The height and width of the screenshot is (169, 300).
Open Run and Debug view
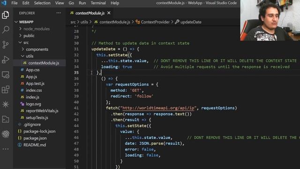click(x=5, y=60)
